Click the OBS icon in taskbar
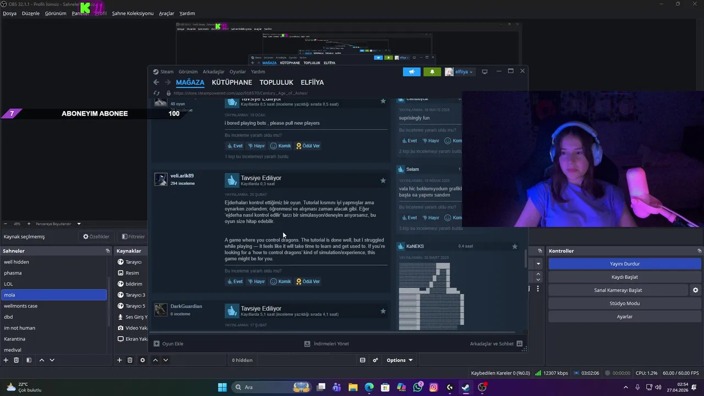The width and height of the screenshot is (704, 396). pos(482,387)
